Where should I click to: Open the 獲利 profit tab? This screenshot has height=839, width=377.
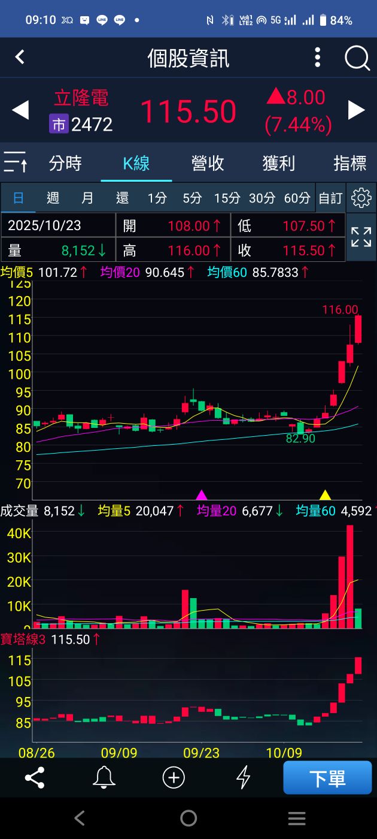279,163
